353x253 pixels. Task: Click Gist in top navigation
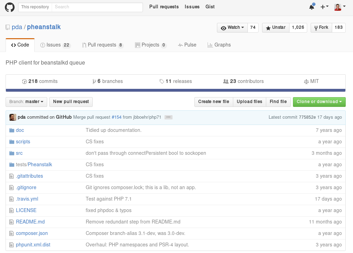pyautogui.click(x=210, y=7)
